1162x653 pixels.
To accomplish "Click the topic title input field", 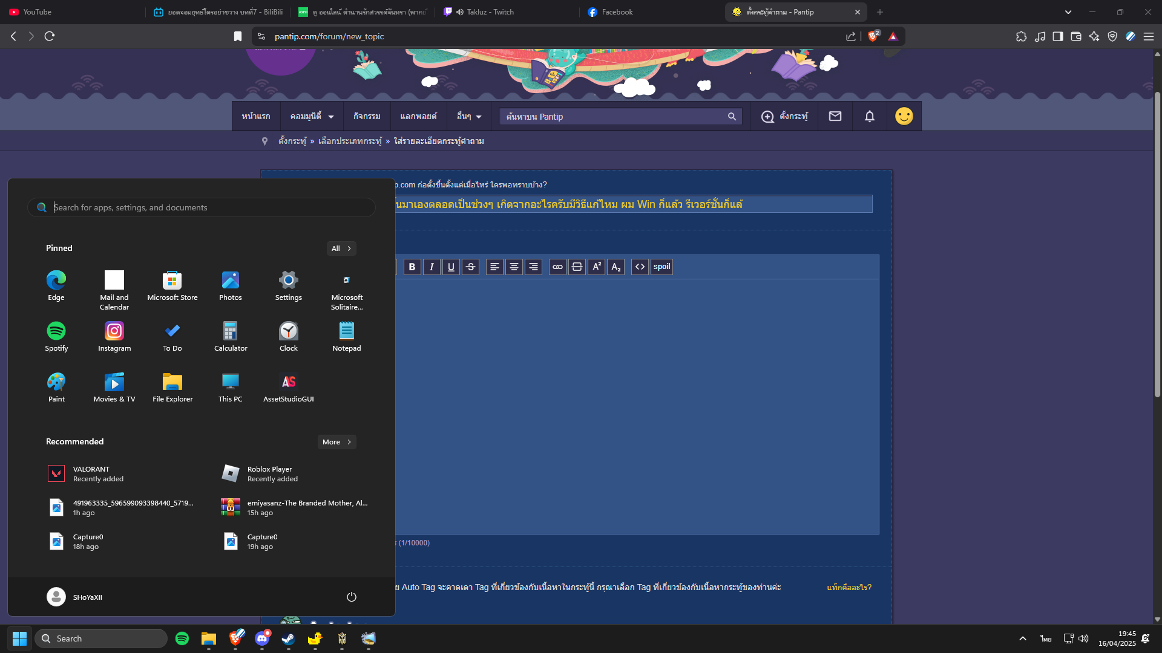I will tap(632, 204).
